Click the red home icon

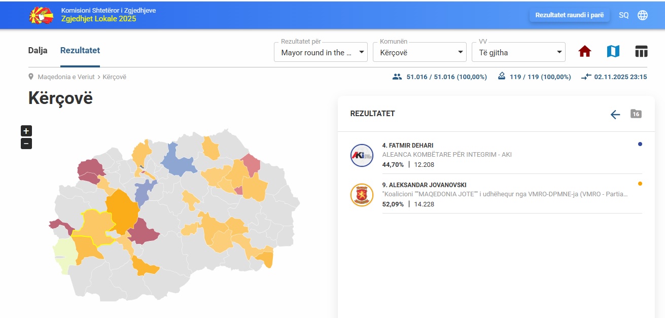tap(585, 51)
